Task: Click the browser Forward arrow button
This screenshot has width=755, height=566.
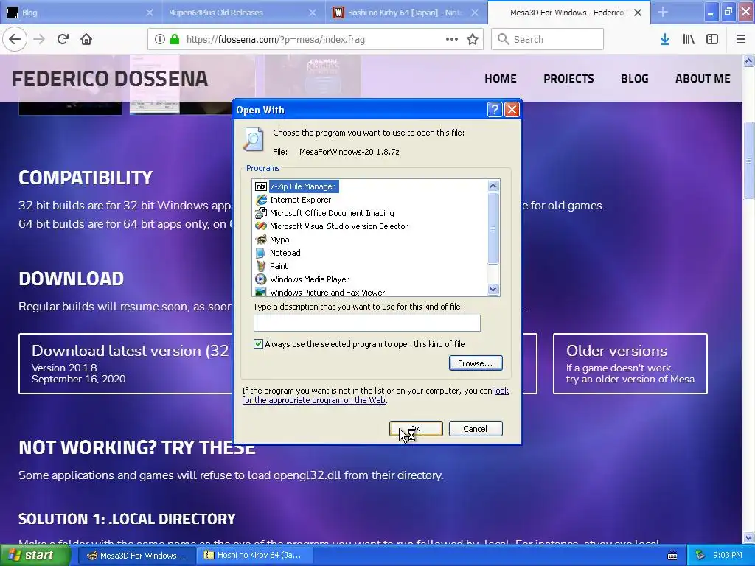Action: [39, 39]
